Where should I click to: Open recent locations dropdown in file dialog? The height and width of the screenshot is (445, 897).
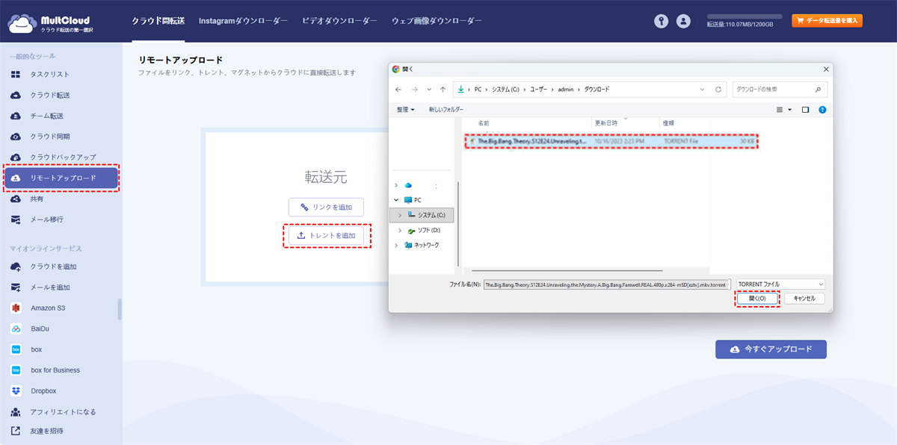[428, 89]
